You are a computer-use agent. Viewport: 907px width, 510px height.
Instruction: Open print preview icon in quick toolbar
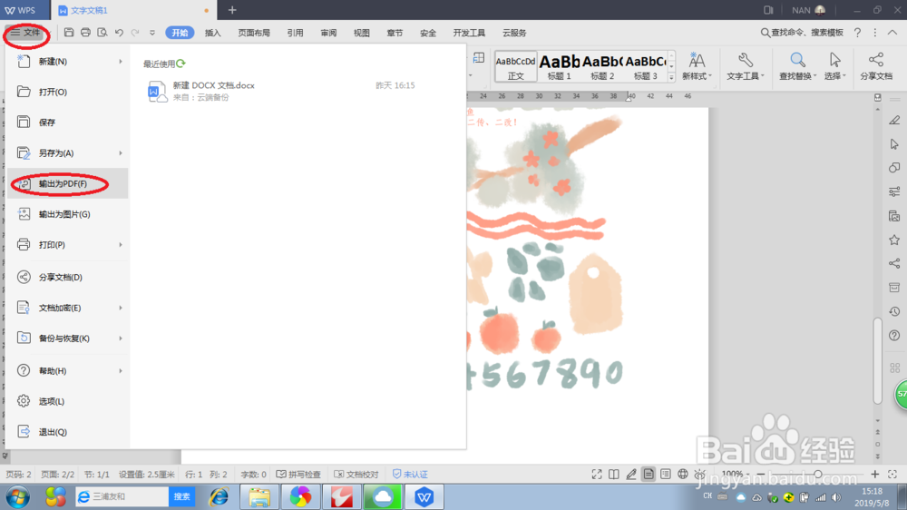(102, 33)
